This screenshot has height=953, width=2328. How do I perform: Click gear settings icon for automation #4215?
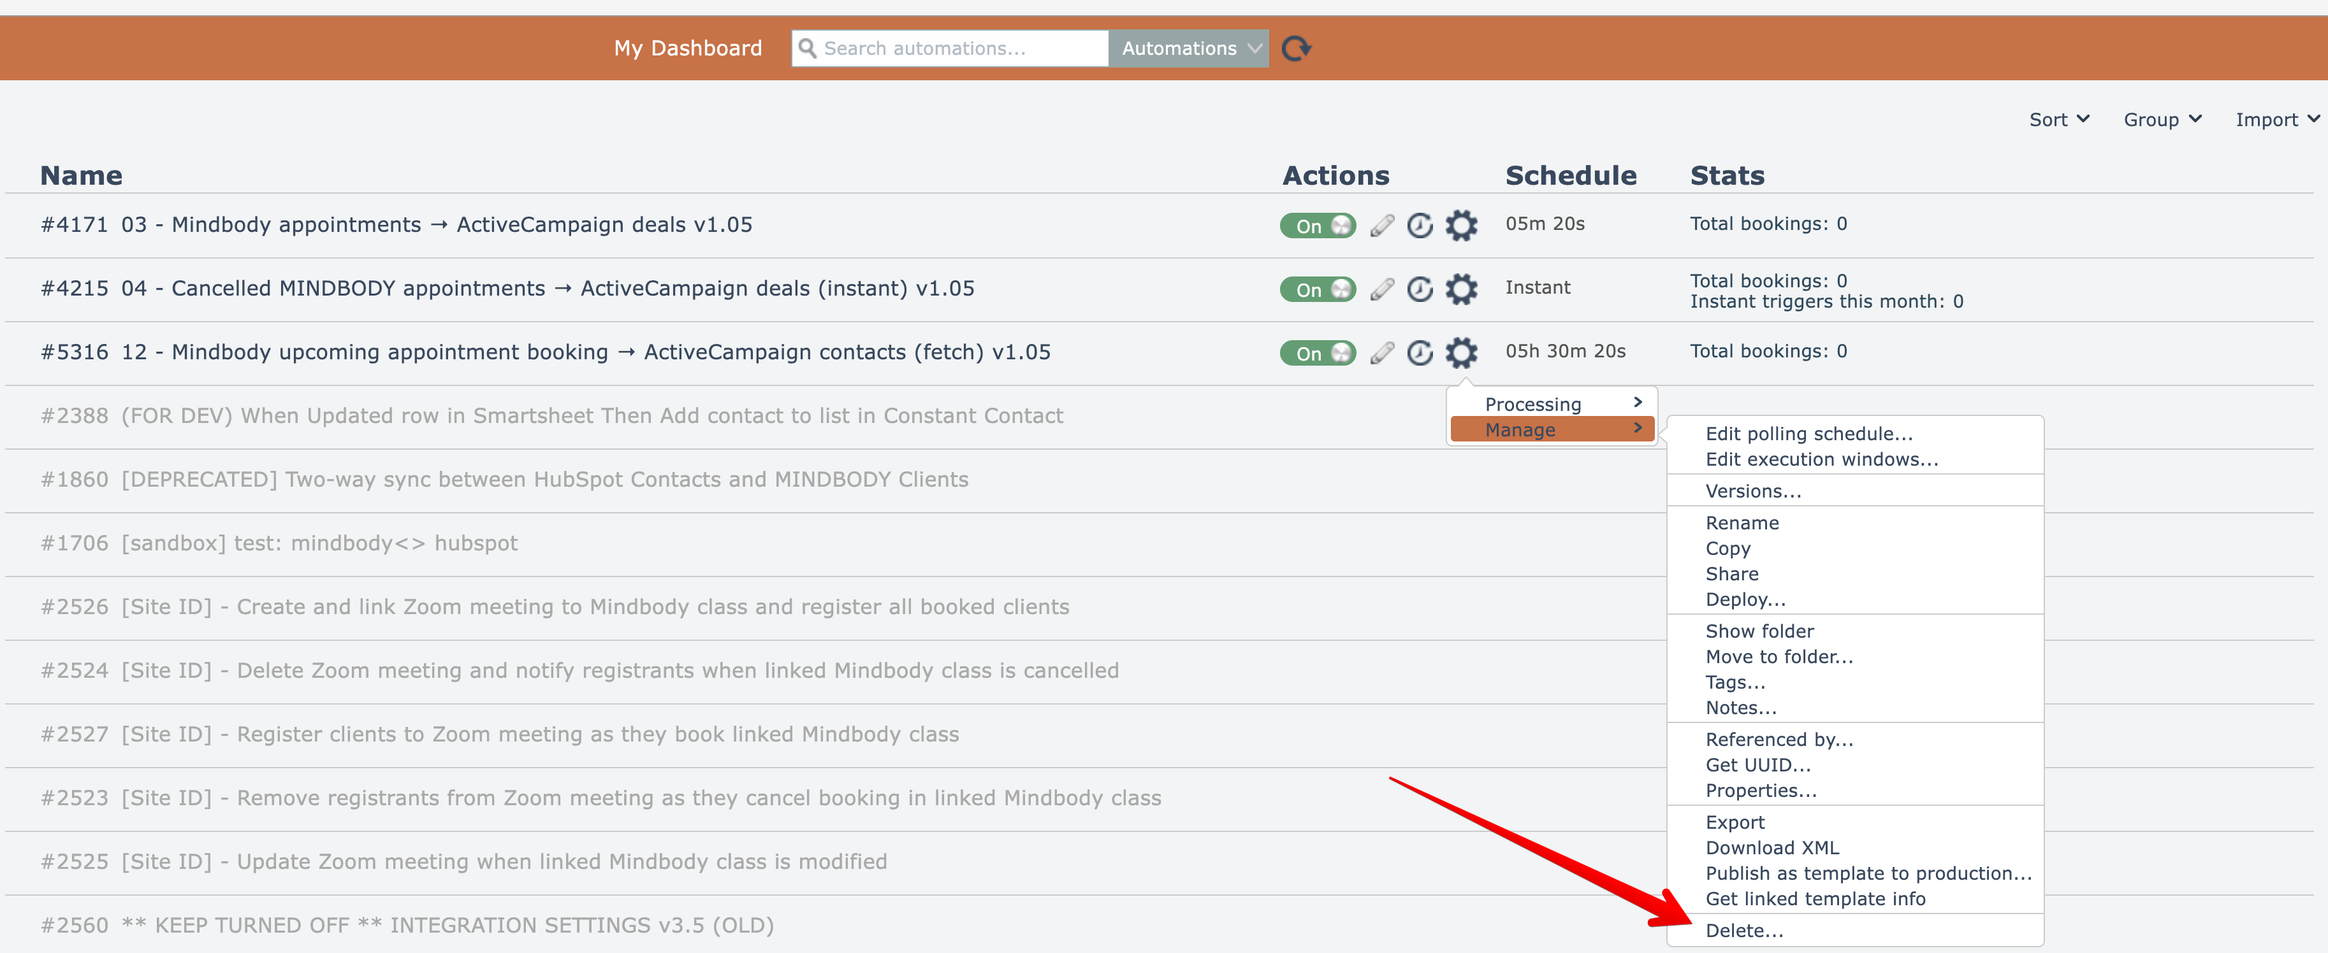(1460, 289)
